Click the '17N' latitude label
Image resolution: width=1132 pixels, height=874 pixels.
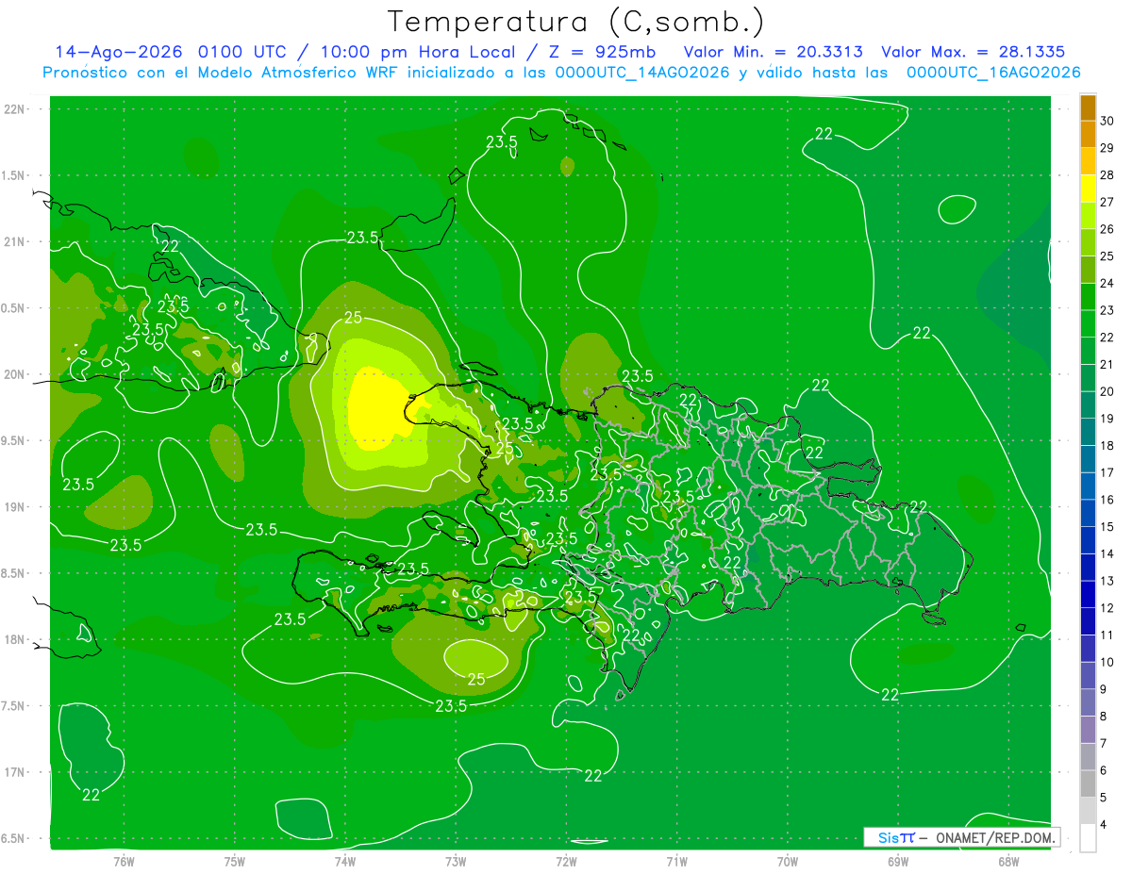[x=13, y=772]
